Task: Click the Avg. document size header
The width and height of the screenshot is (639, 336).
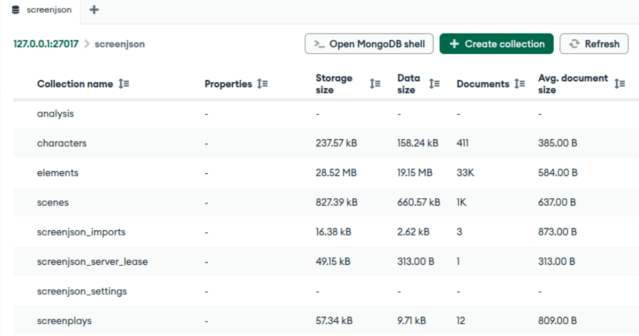Action: tap(573, 84)
